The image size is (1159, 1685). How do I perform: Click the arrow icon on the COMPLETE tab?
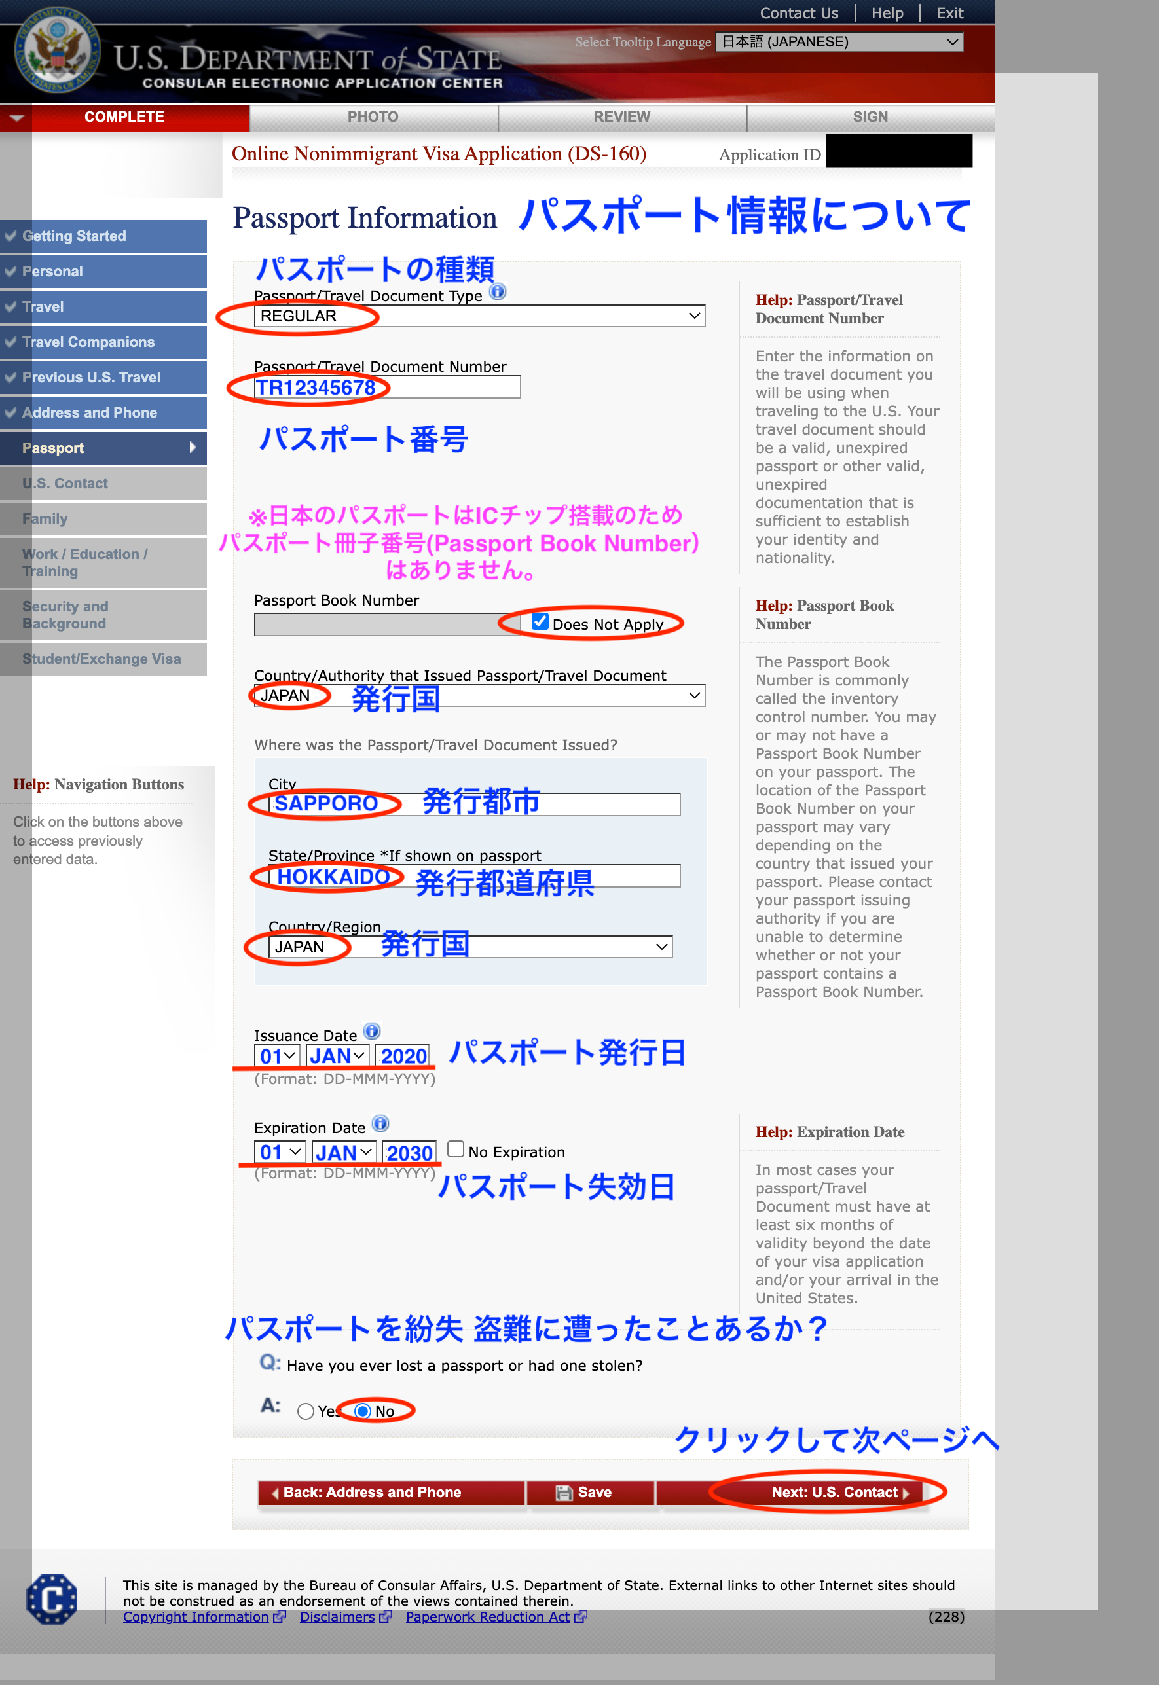[17, 117]
